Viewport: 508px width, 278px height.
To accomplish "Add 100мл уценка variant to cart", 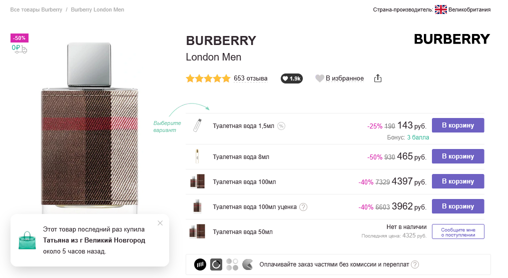I will pos(458,206).
